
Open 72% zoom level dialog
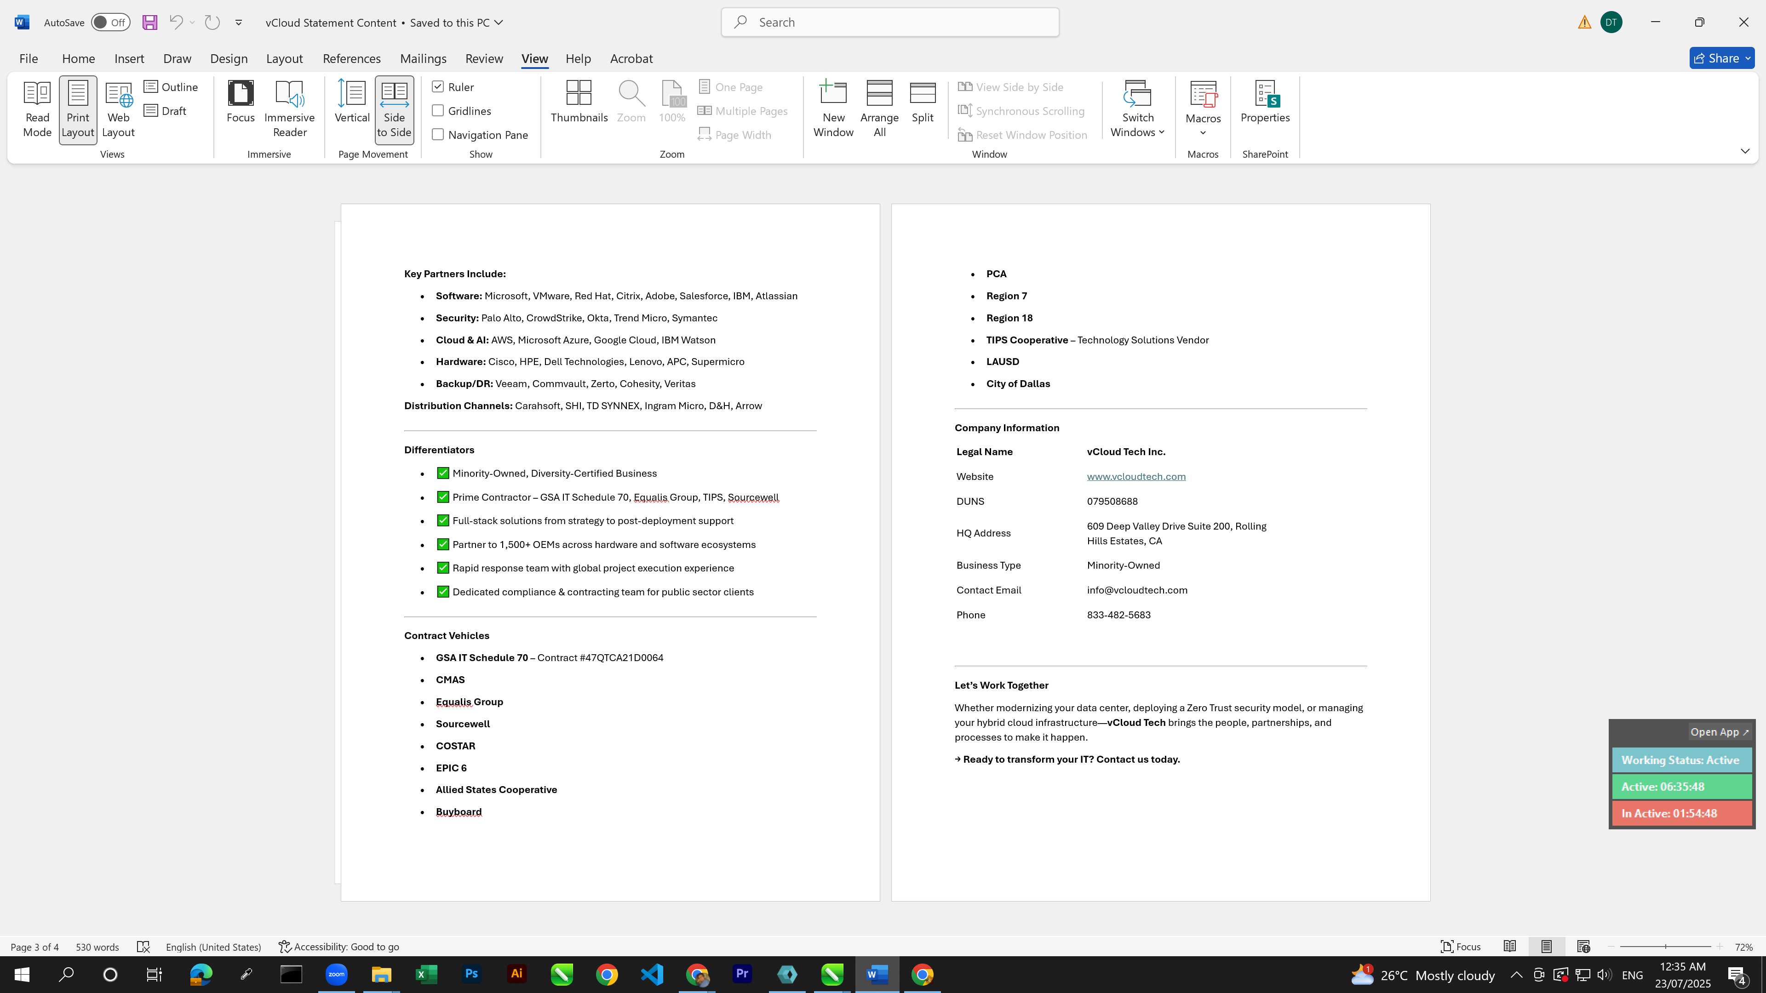pyautogui.click(x=1743, y=947)
